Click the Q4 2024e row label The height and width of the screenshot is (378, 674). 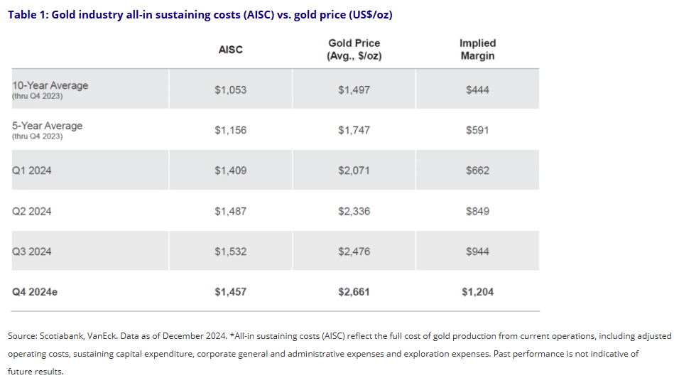pyautogui.click(x=35, y=292)
